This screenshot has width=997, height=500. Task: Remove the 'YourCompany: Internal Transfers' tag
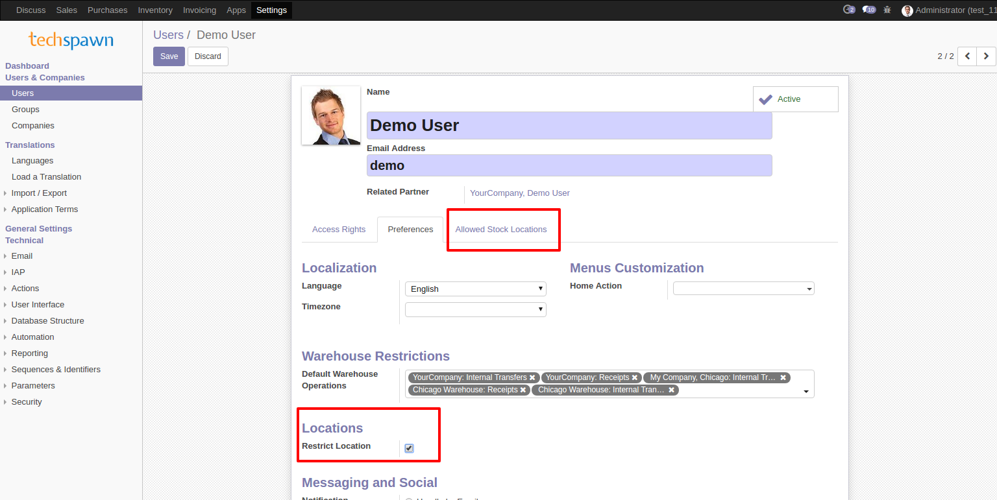(x=532, y=377)
